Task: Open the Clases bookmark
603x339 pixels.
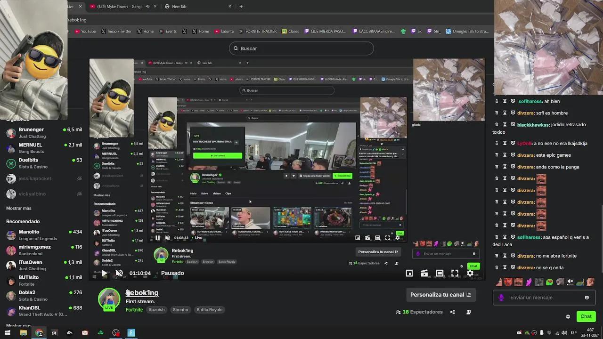Action: click(290, 32)
